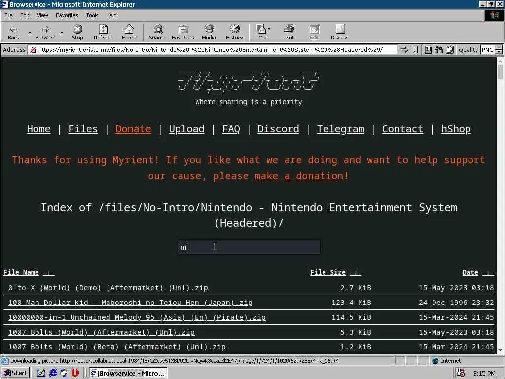
Task: Open 100 Man Dollar Kid zip link
Action: [x=130, y=303]
